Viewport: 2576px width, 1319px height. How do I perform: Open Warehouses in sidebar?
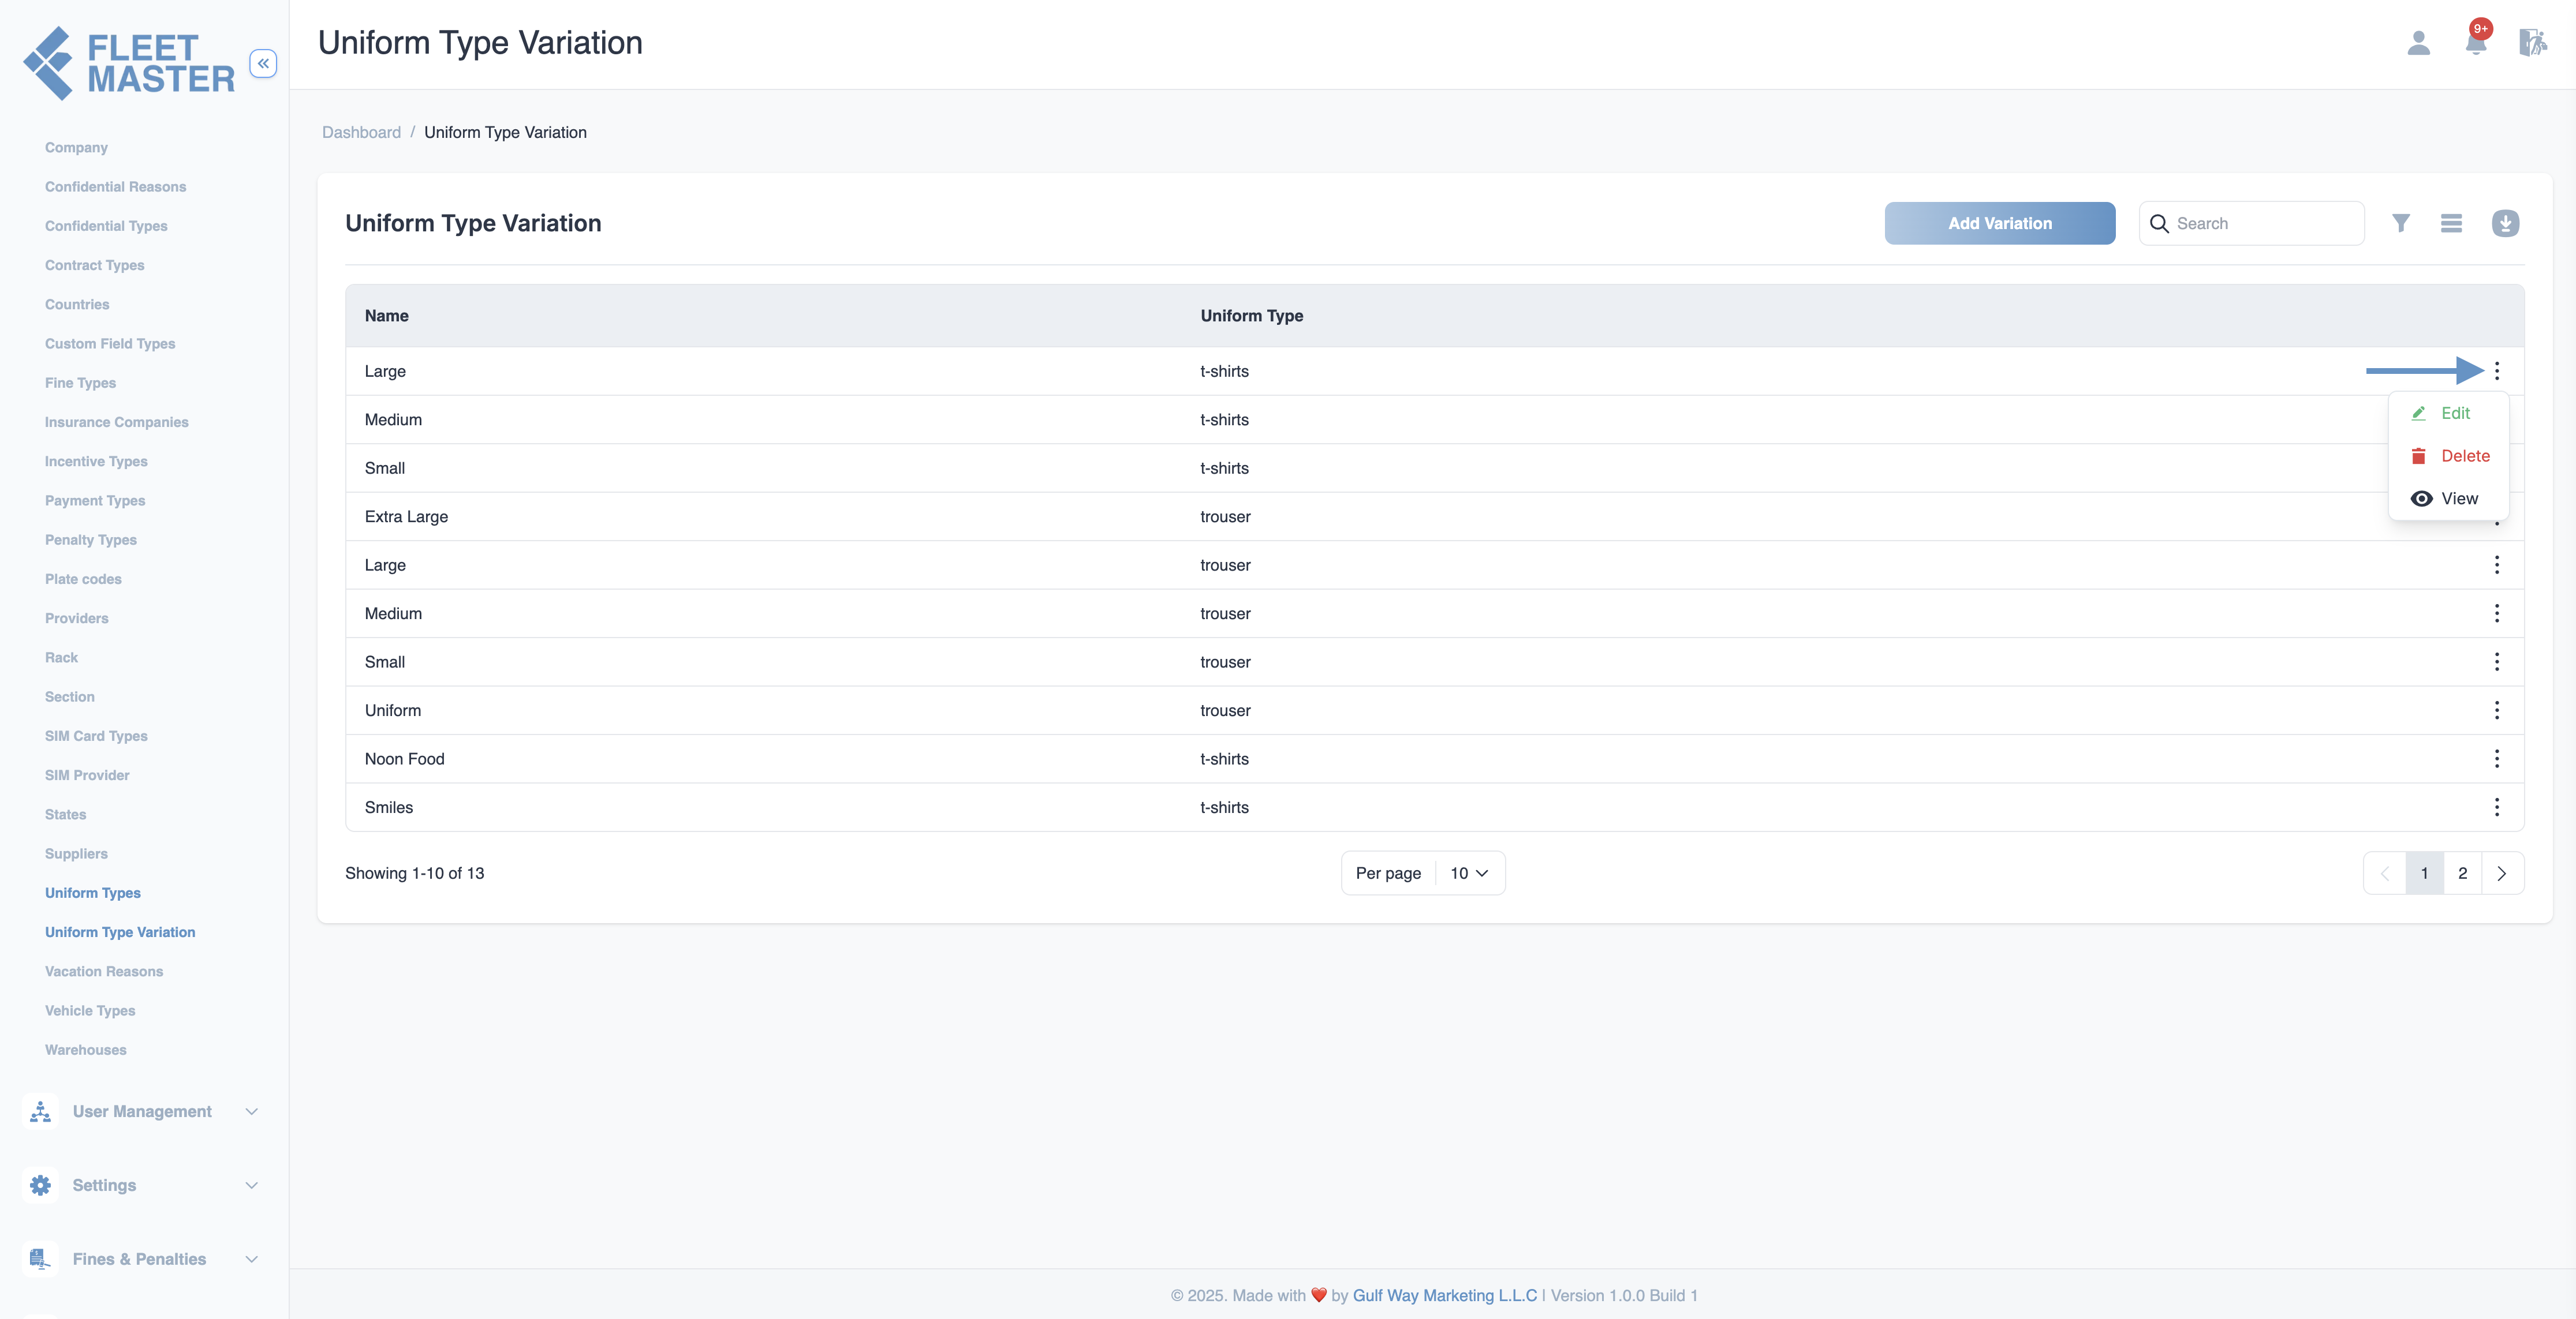86,1049
